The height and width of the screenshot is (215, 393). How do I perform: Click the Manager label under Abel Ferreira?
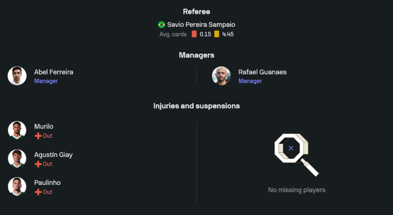click(x=46, y=81)
